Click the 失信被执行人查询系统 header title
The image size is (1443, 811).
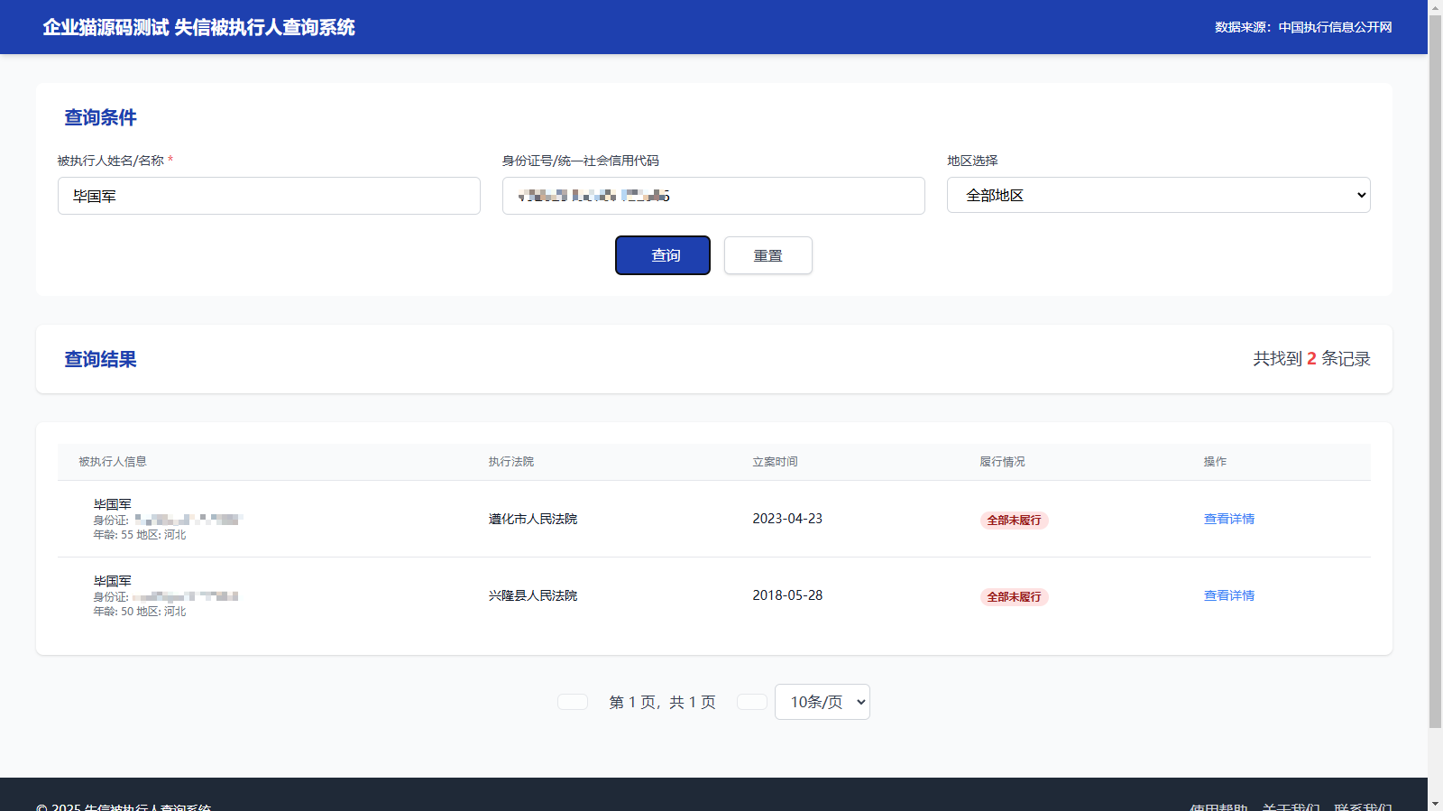pyautogui.click(x=198, y=27)
